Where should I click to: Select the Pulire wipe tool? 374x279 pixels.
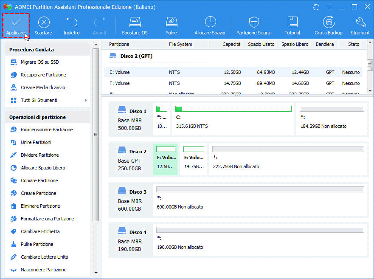[x=171, y=22]
